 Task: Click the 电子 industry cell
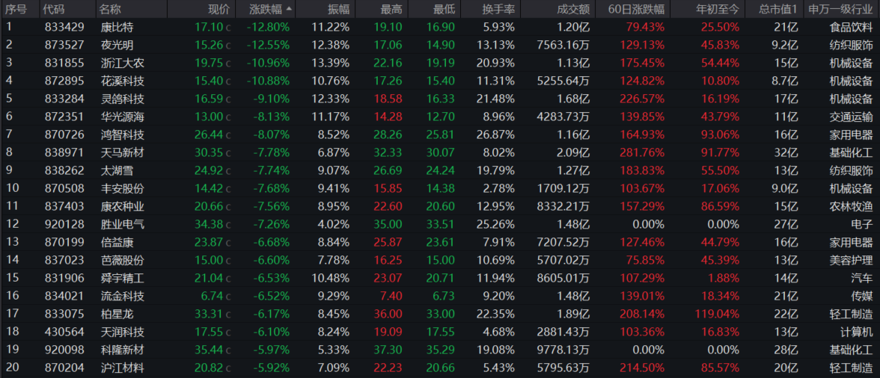tap(863, 224)
